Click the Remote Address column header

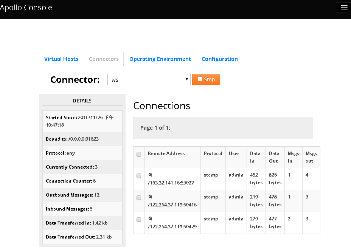[166, 153]
